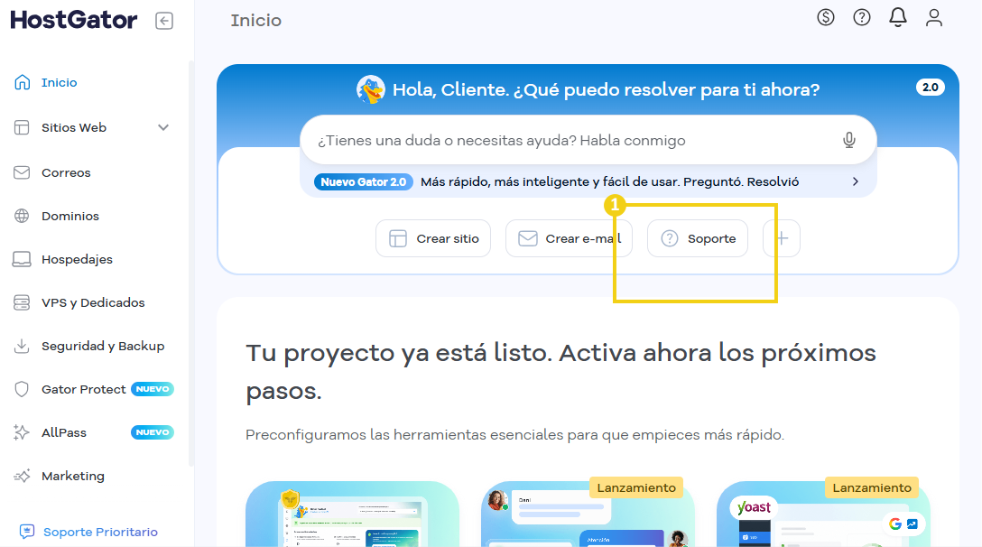Click the Dominios globe icon
This screenshot has height=547, width=982.
[22, 216]
